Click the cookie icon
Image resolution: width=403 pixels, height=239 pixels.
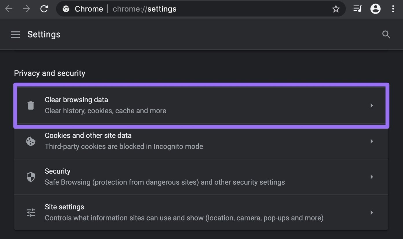pos(31,141)
